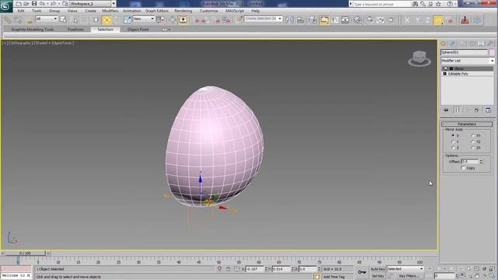Image resolution: width=498 pixels, height=280 pixels.
Task: Select Y mirror axis radio button
Action: pos(453,142)
